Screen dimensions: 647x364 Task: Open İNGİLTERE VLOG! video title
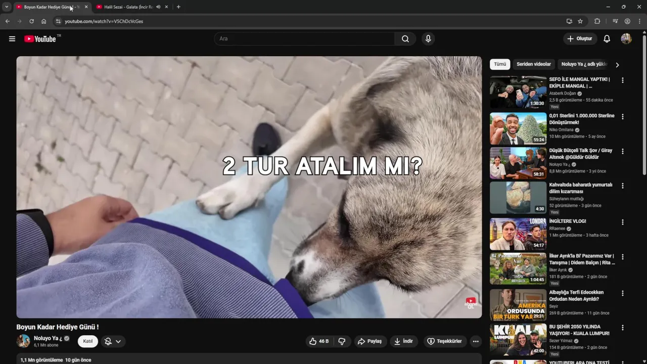click(568, 221)
